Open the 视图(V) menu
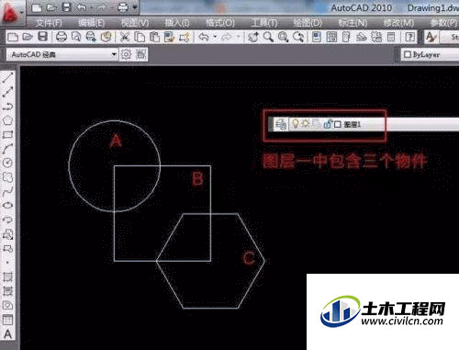This screenshot has width=459, height=350. 134,23
